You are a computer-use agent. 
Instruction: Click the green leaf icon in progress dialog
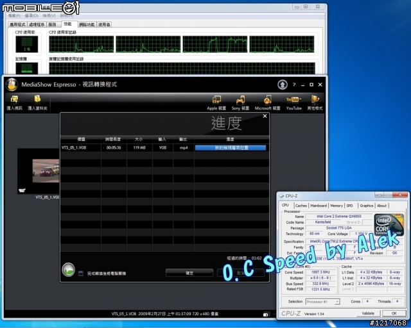point(69,270)
